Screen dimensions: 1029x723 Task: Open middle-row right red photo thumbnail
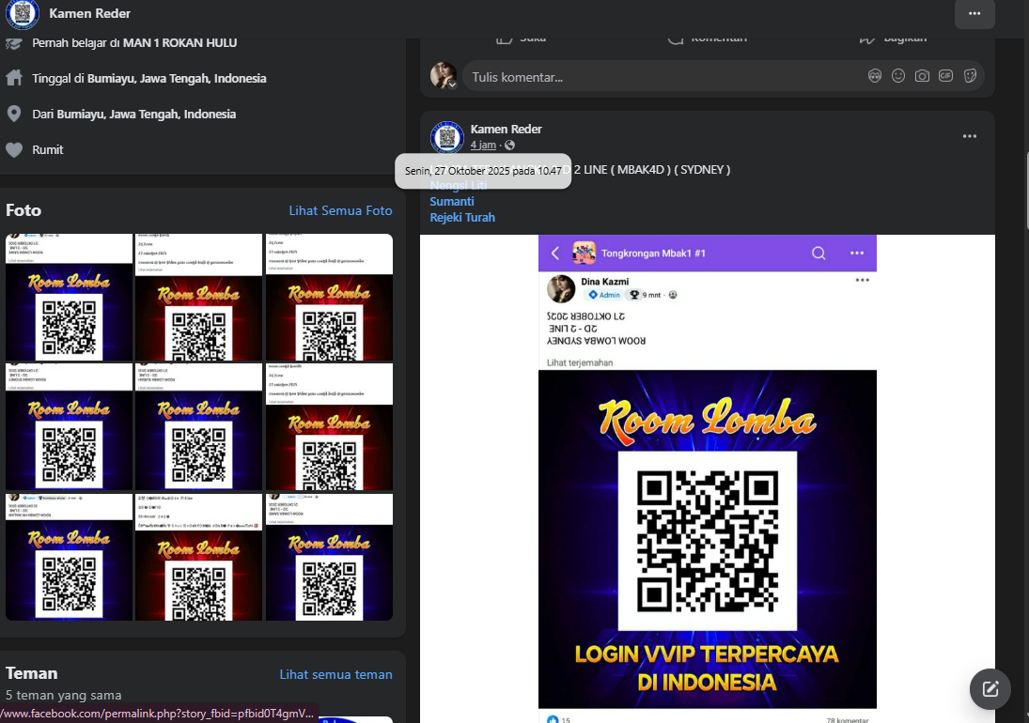tap(330, 426)
